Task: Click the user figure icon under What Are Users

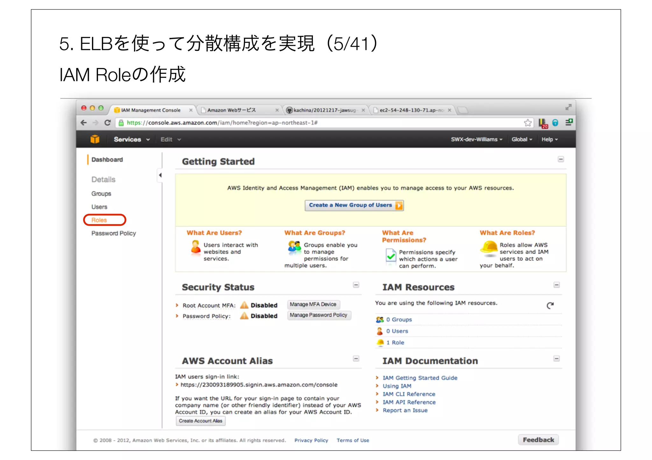Action: (195, 247)
